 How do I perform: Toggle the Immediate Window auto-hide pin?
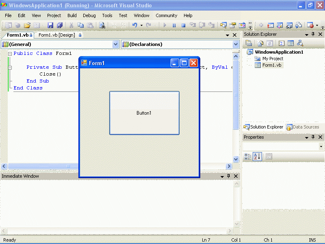229,176
